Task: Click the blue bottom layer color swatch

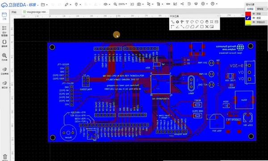Action: point(248,18)
